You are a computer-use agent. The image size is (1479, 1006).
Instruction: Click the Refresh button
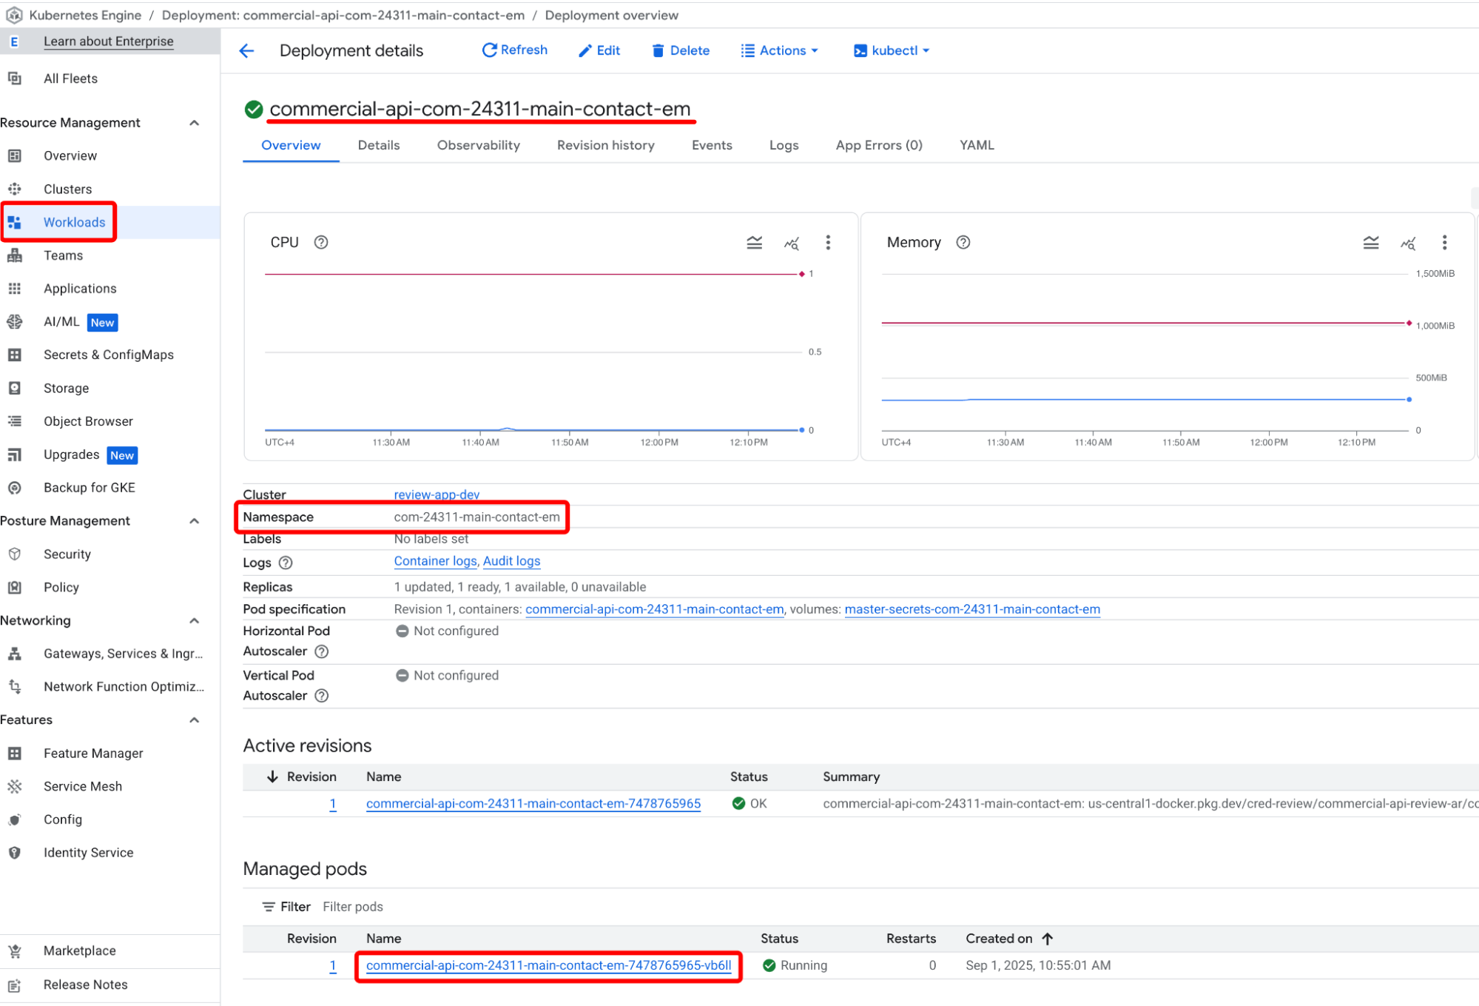point(515,50)
